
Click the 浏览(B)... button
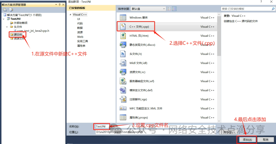(x=228, y=132)
